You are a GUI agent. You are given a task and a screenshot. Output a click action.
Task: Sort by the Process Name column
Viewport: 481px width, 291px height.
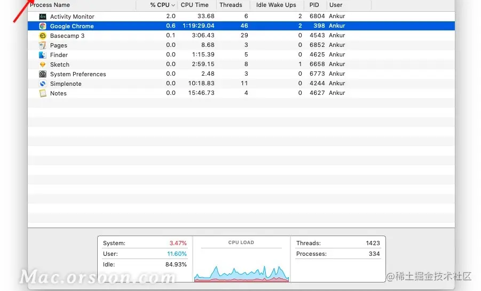pyautogui.click(x=50, y=5)
